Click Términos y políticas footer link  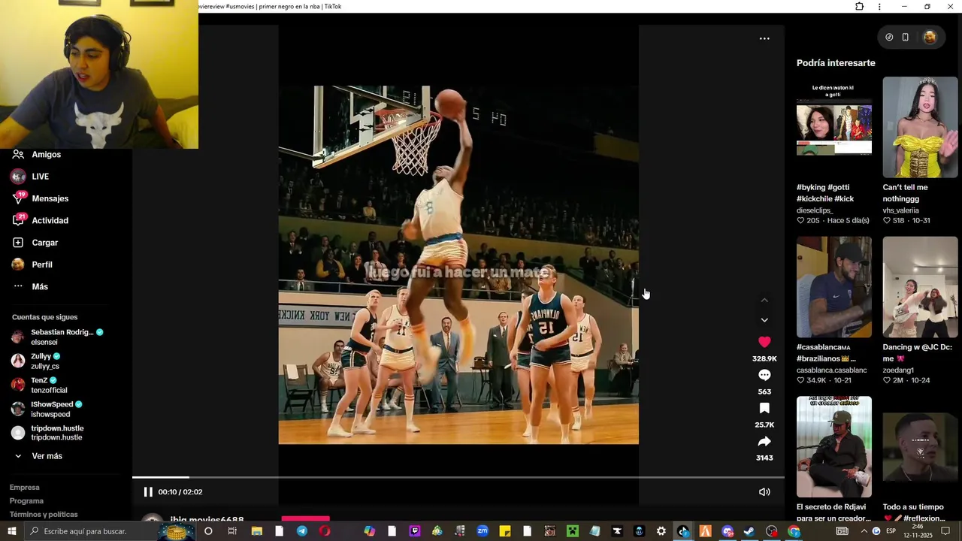tap(44, 515)
